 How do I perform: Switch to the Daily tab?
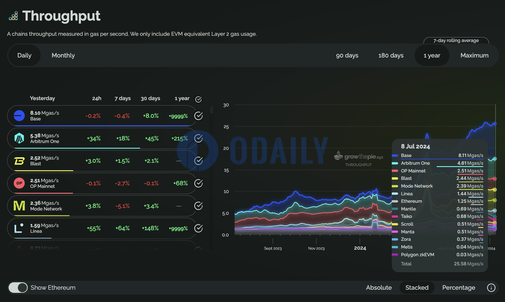coord(24,55)
